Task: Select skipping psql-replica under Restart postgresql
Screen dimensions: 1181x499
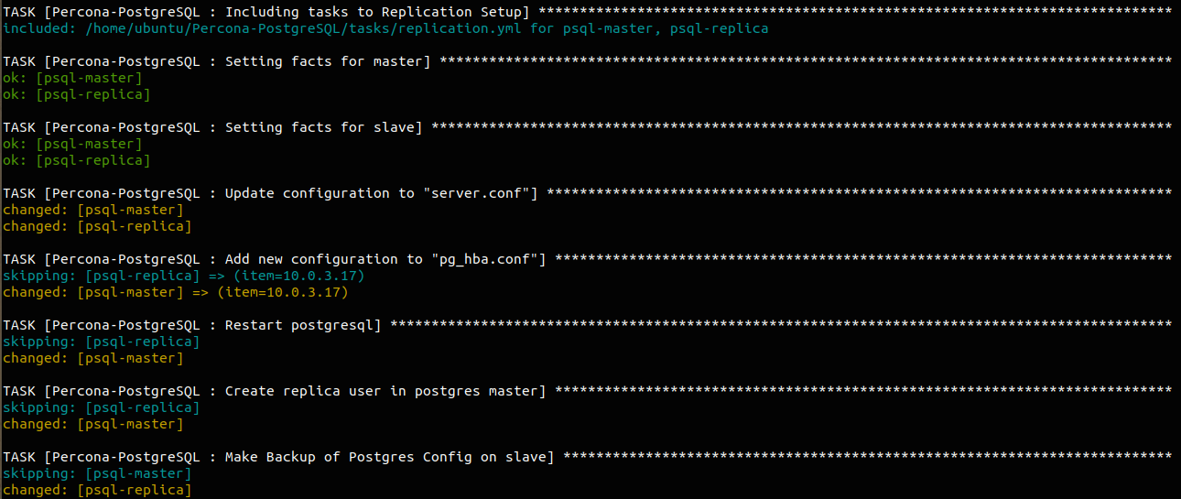Action: pyautogui.click(x=102, y=342)
